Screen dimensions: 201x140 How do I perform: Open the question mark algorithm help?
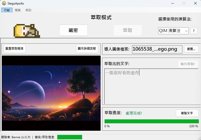194,31
